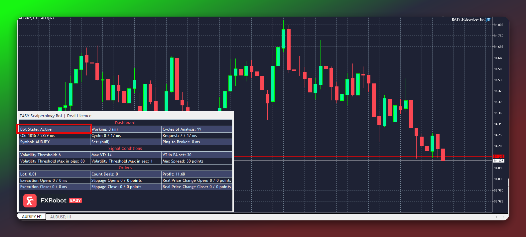Click the 93.925 price scale value
526x237 pixels.
[498, 201]
